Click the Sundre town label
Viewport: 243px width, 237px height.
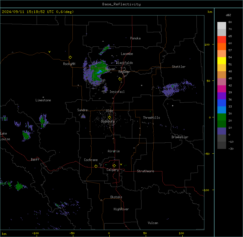(x=82, y=110)
